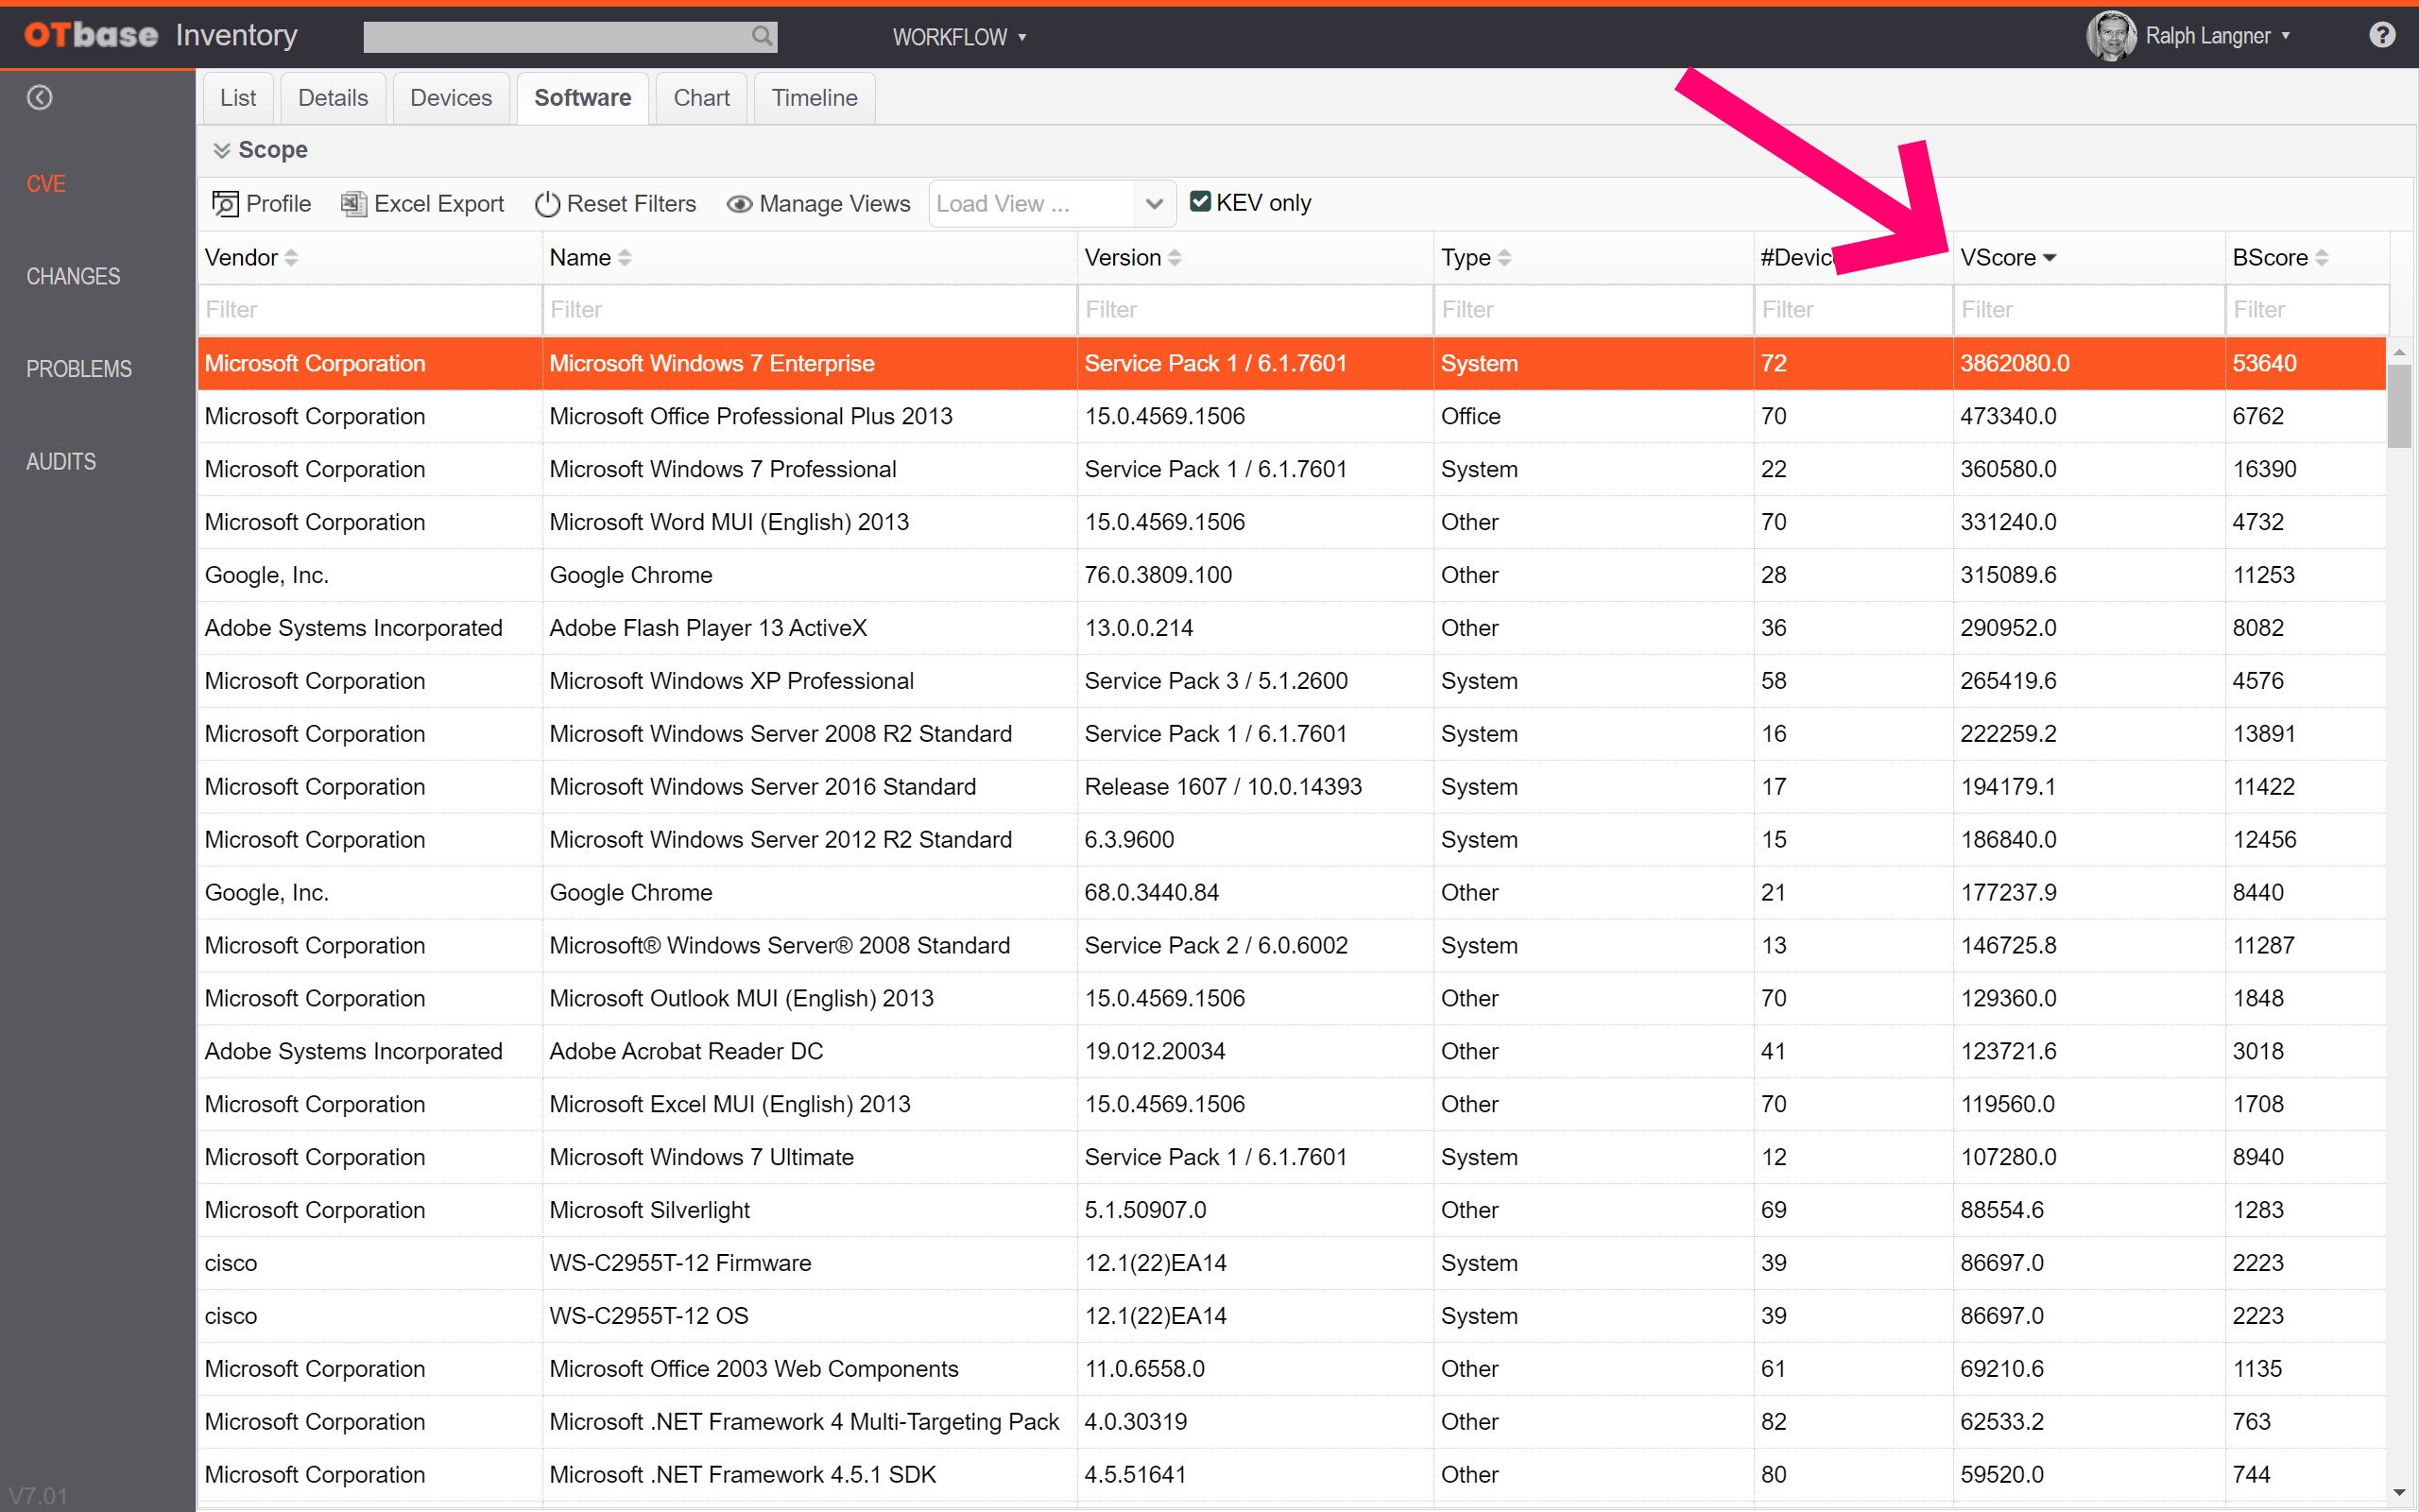The width and height of the screenshot is (2419, 1512).
Task: Collapse sidebar with the back arrow icon
Action: (40, 97)
